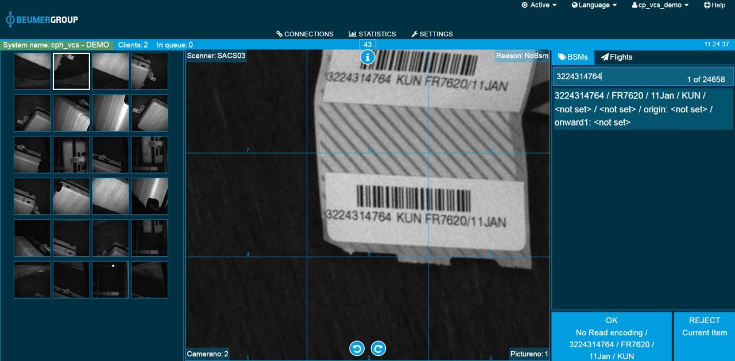Viewport: 735px width, 361px height.
Task: Click the 11.24.37 clock display
Action: 717,44
